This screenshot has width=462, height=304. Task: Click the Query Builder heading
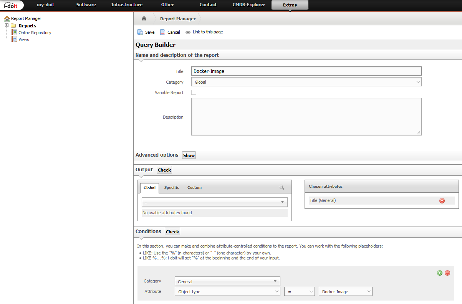click(156, 45)
